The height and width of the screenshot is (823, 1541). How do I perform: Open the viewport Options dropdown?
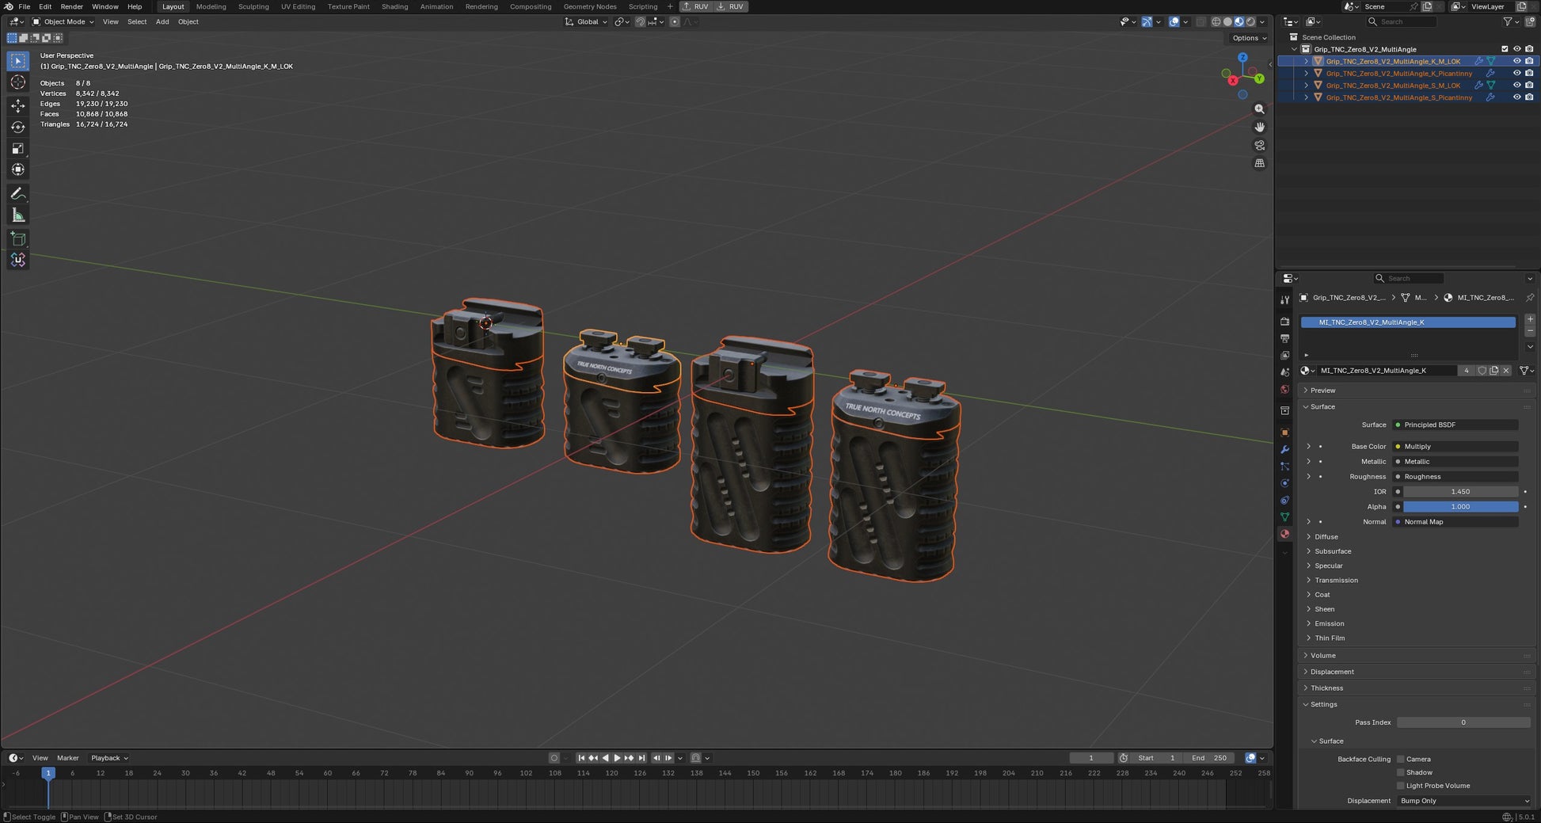coord(1249,38)
